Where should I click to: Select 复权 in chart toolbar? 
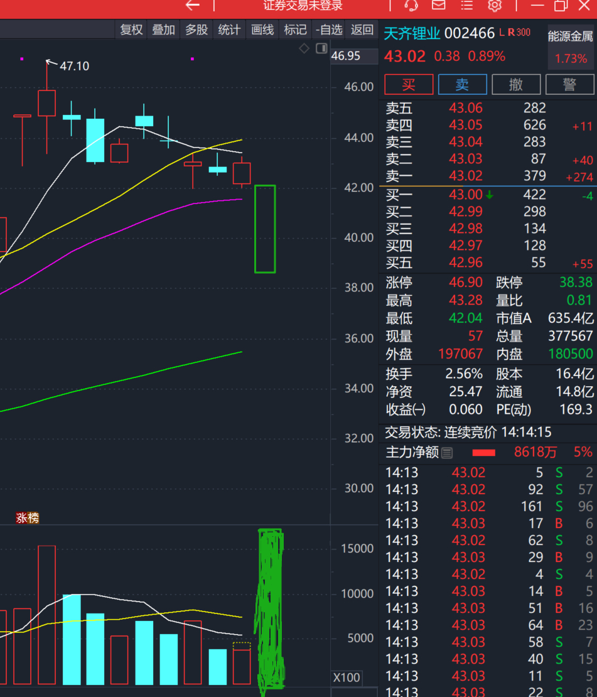[131, 30]
